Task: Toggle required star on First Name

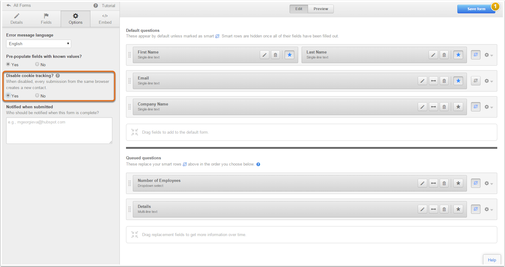Action: coord(290,55)
